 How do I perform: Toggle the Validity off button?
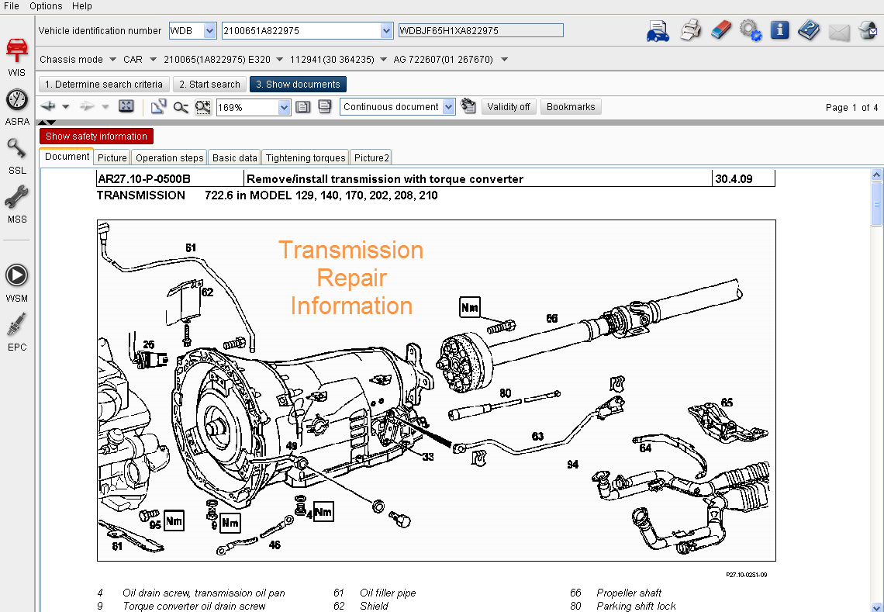click(x=509, y=107)
